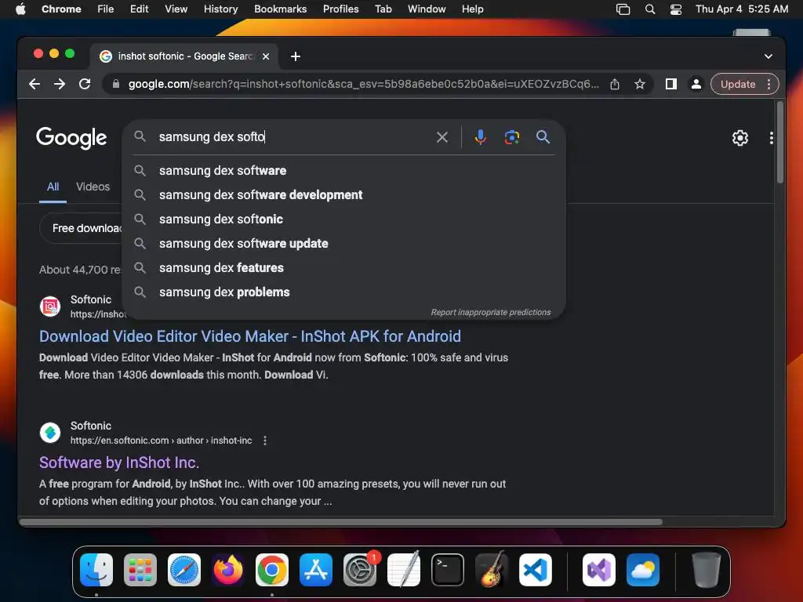Start voice search with microphone
This screenshot has width=803, height=602.
481,137
